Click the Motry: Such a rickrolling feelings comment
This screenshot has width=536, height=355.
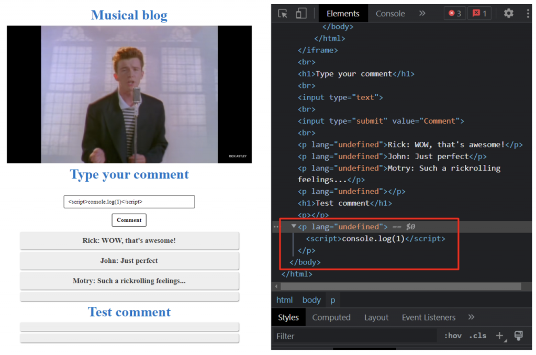(x=129, y=281)
